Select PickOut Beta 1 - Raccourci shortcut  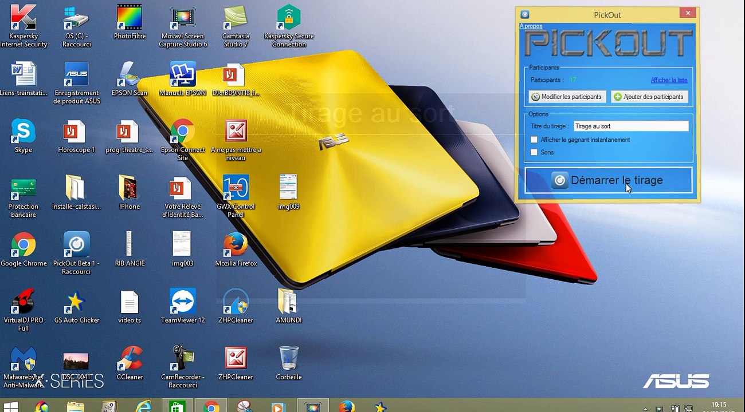[76, 253]
